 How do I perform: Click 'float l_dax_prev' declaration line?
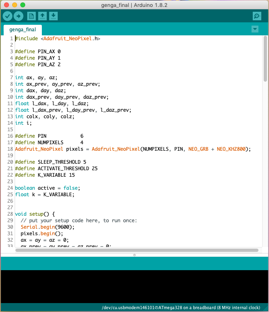pos(73,110)
